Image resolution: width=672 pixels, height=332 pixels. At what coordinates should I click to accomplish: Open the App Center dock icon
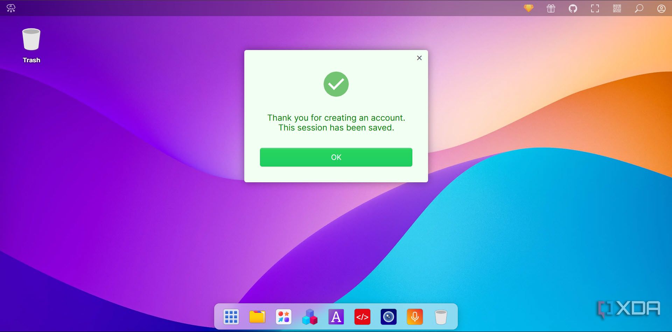point(283,317)
